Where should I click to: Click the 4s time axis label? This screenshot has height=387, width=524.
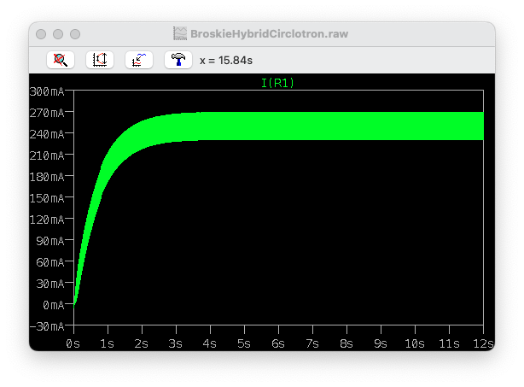click(210, 343)
